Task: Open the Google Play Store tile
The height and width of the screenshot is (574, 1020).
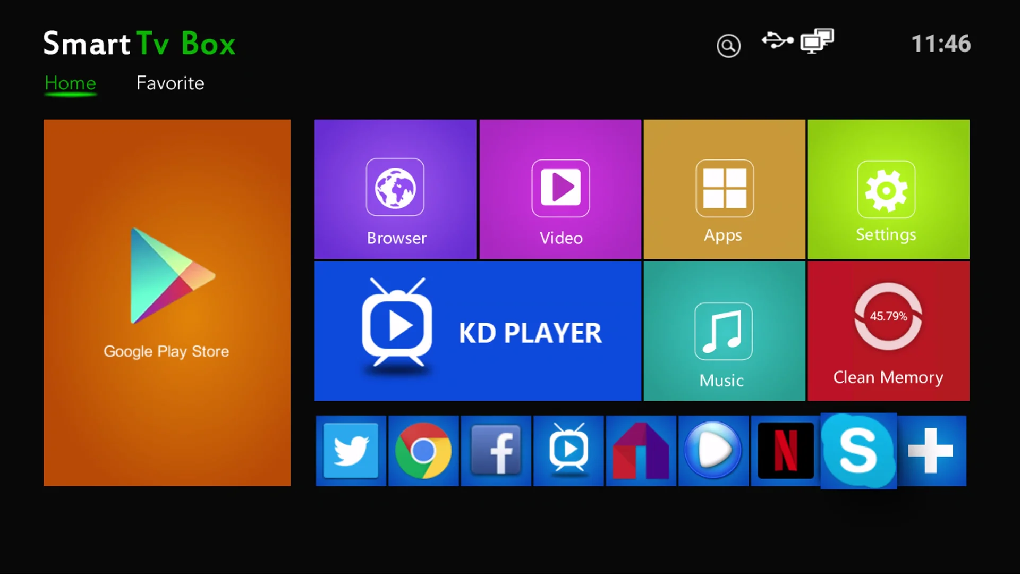Action: coord(167,302)
